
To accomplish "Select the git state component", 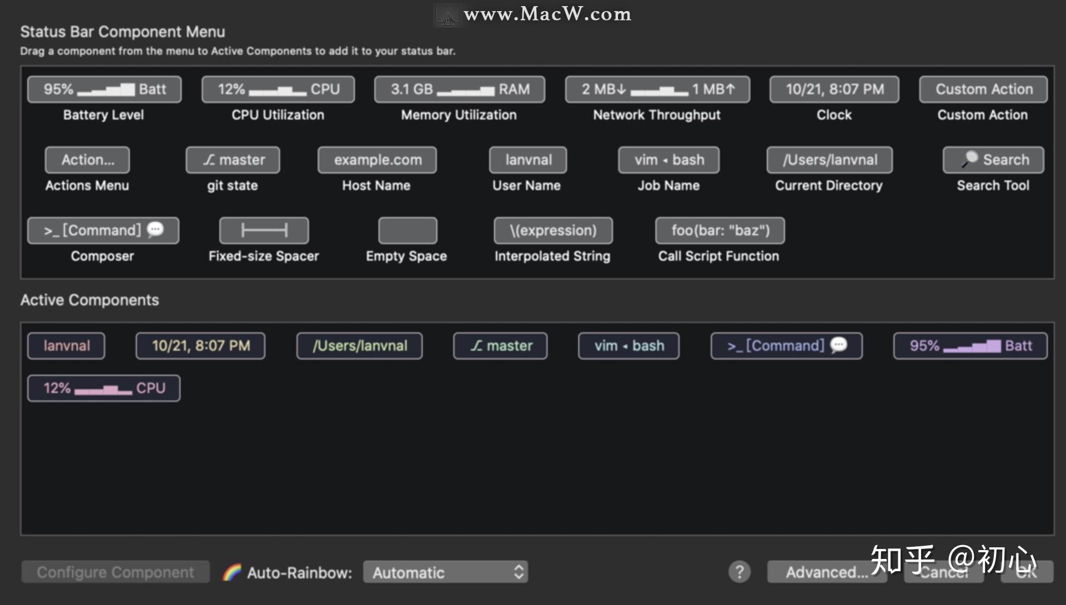I will click(233, 160).
